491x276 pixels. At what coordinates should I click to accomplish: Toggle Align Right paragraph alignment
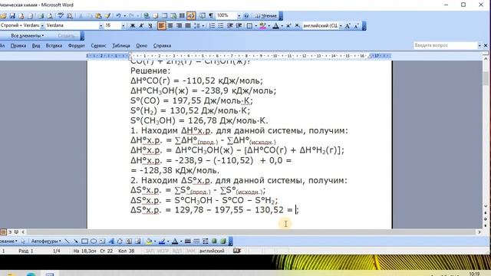179,25
